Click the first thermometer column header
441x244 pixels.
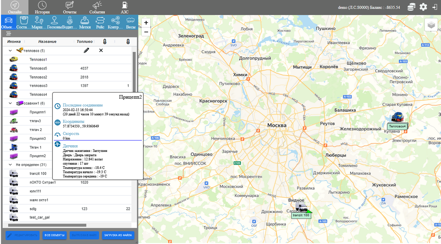pos(105,41)
